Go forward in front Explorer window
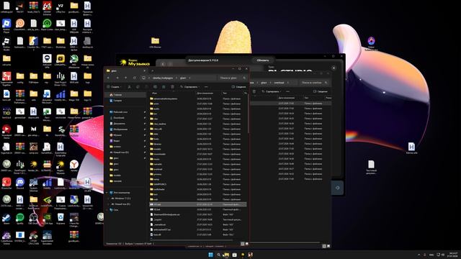The image size is (461, 259). (117, 78)
